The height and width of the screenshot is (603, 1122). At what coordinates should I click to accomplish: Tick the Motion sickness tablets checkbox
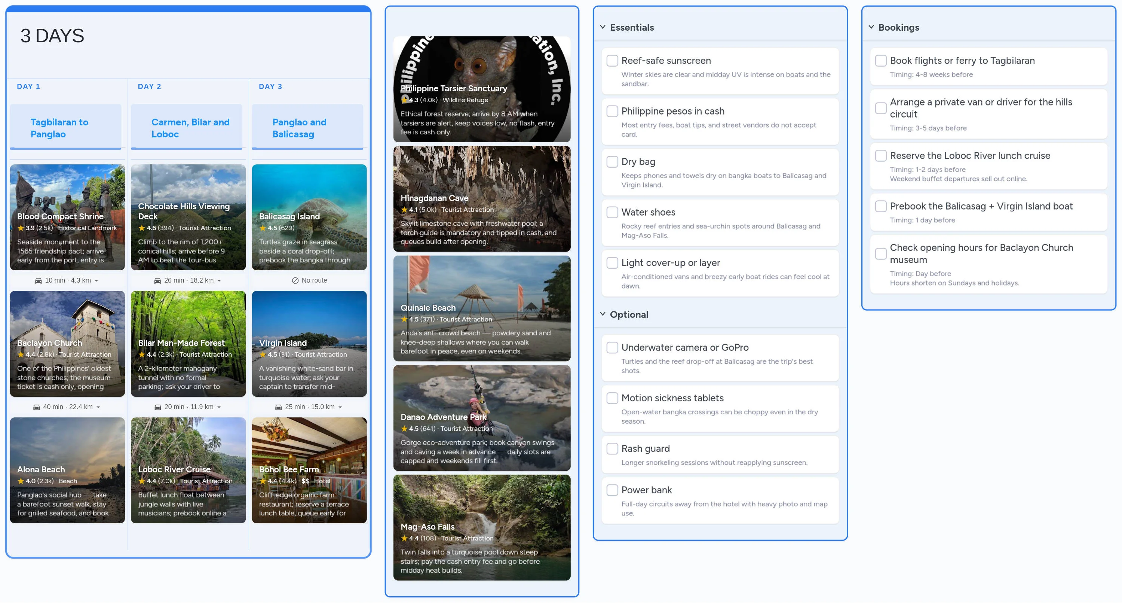(612, 398)
